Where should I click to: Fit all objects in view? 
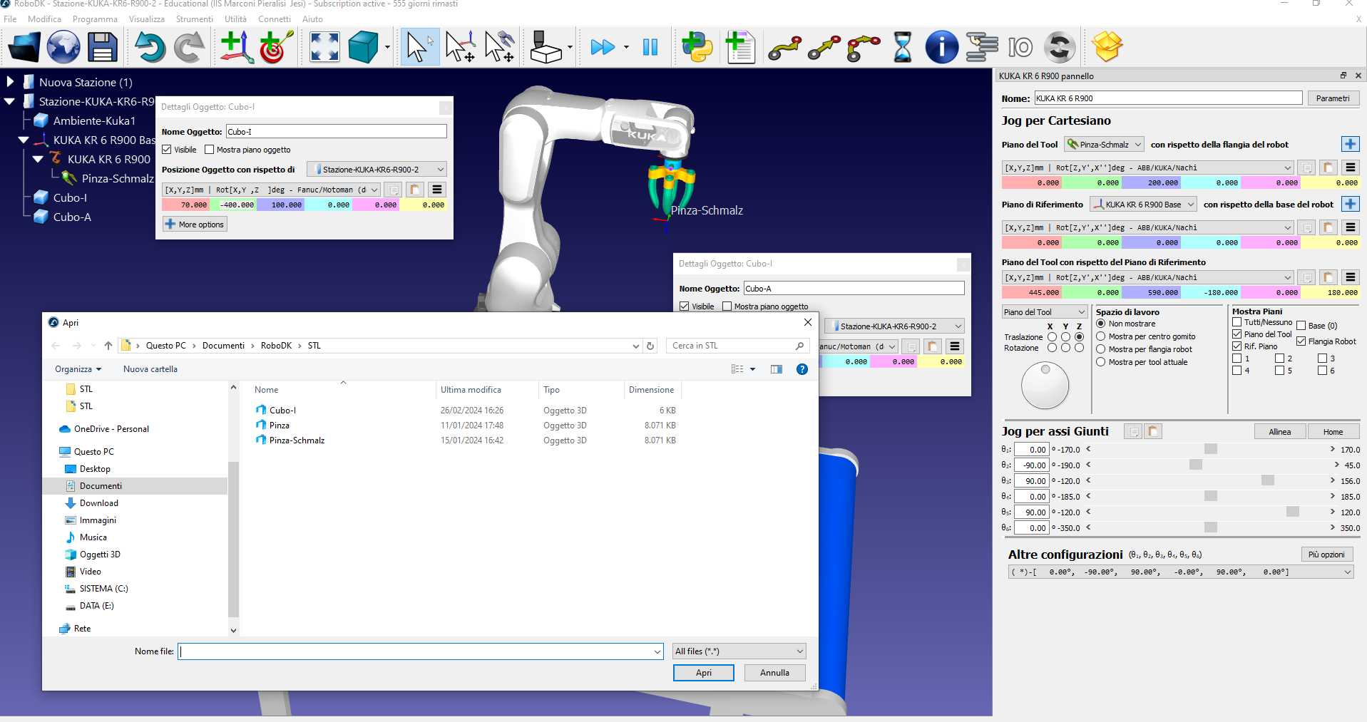[x=324, y=47]
